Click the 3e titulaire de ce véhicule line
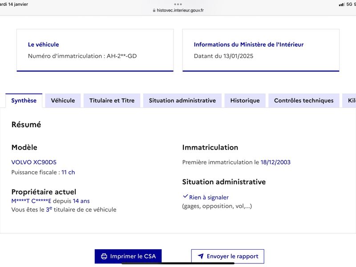The width and height of the screenshot is (356, 267). click(x=64, y=209)
